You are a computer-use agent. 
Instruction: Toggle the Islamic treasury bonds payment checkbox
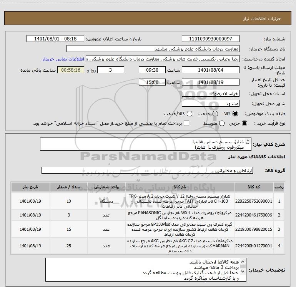(186, 123)
